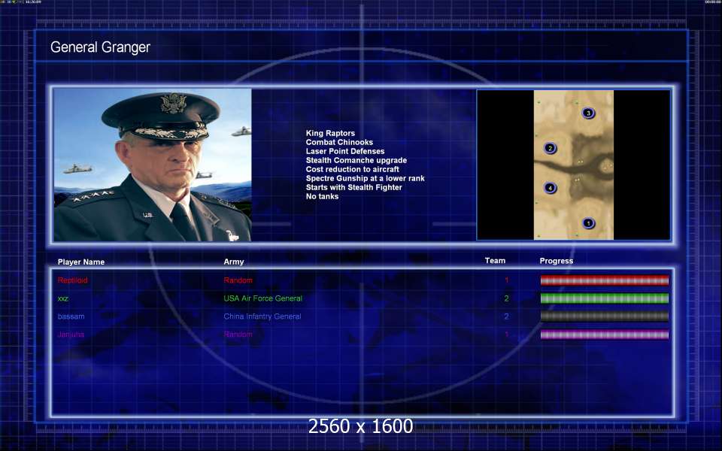722x451 pixels.
Task: Click Spectre Gunship at a lower rank
Action: (366, 178)
